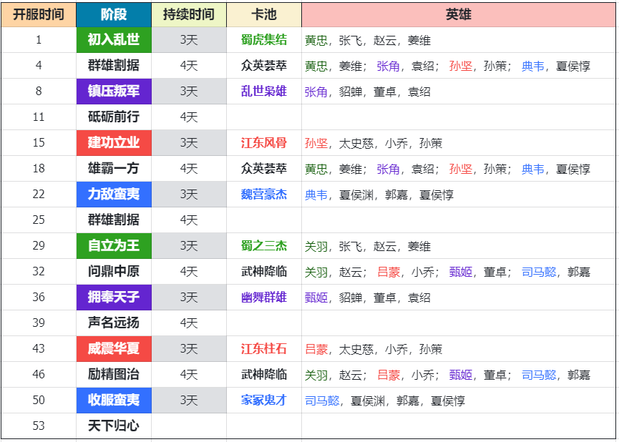Click opening day 43 cell
The image size is (619, 442).
[39, 349]
